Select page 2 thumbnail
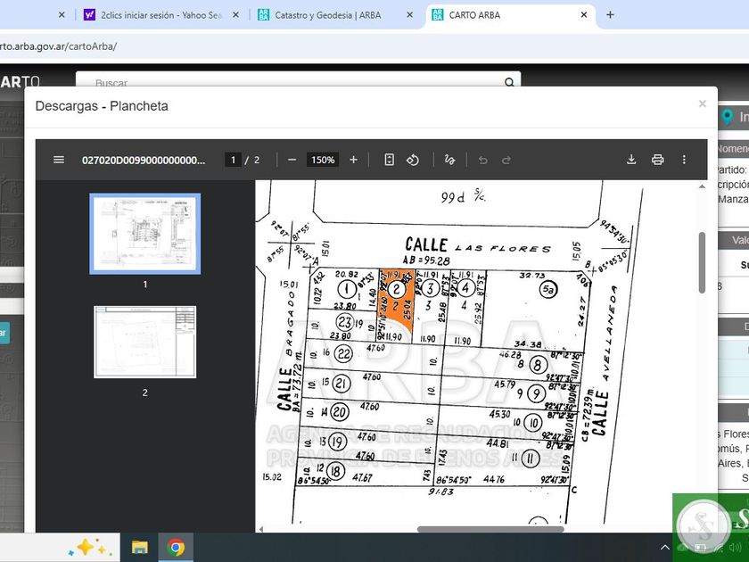The width and height of the screenshot is (749, 562). click(x=145, y=342)
